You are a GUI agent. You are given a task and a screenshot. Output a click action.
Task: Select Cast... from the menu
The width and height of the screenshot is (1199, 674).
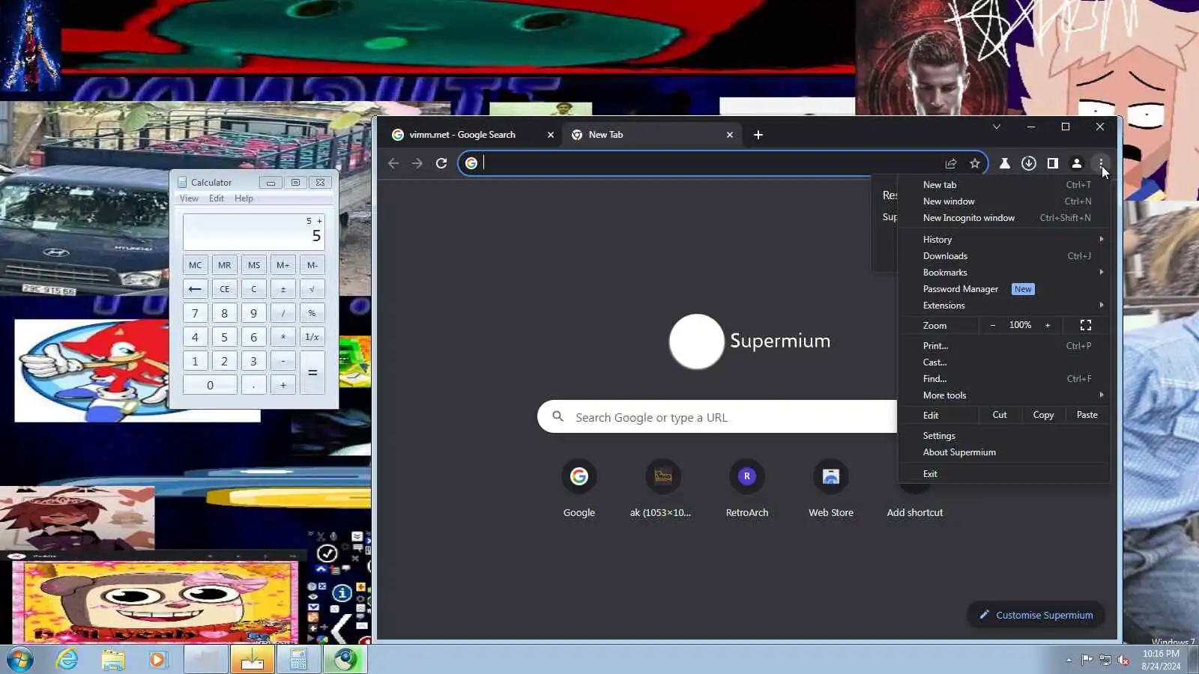(1004, 362)
